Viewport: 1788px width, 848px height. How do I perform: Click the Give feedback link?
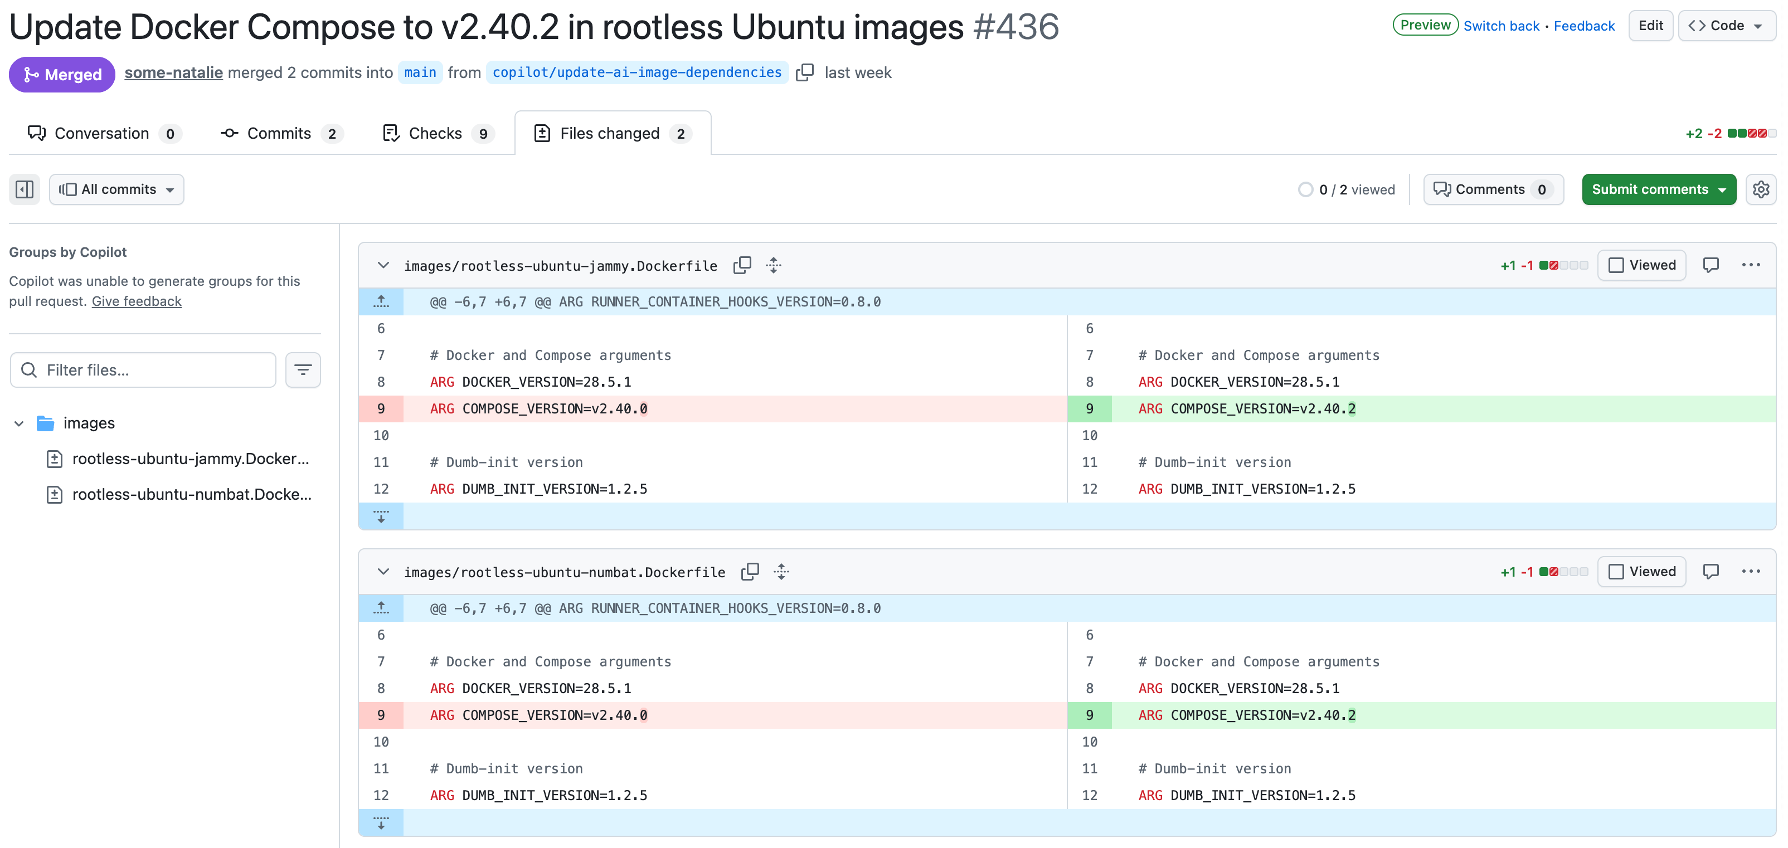137,301
